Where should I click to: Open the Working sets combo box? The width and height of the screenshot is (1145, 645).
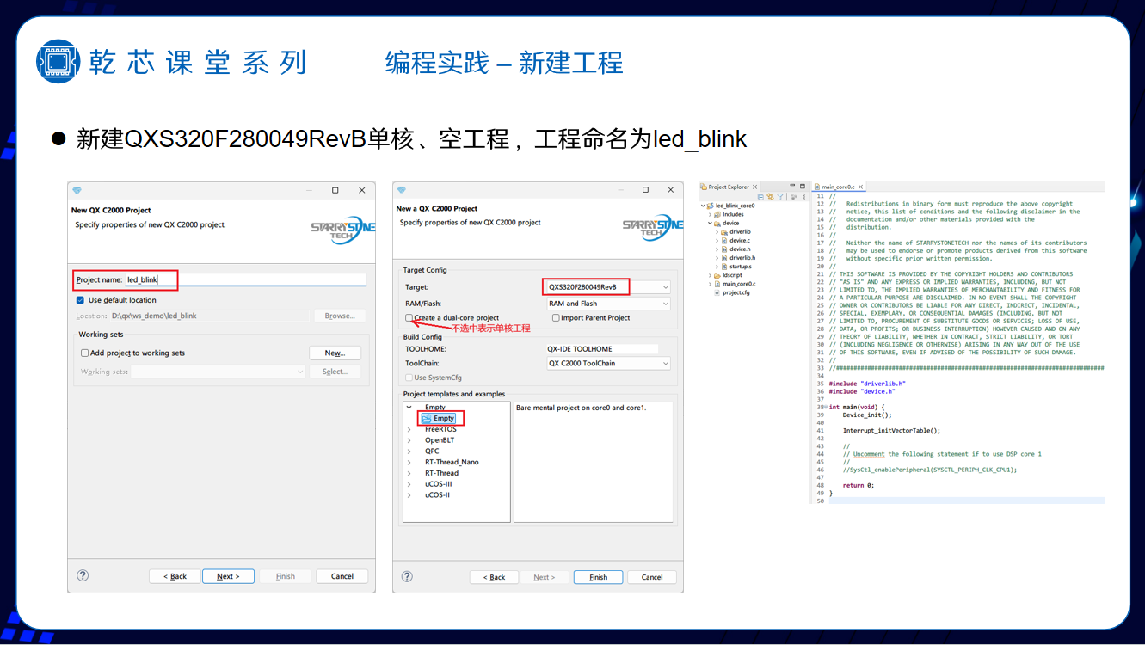[219, 372]
